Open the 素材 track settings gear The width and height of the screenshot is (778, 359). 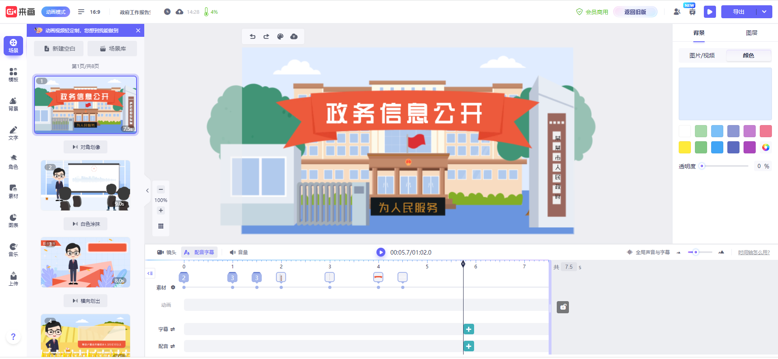coord(173,287)
